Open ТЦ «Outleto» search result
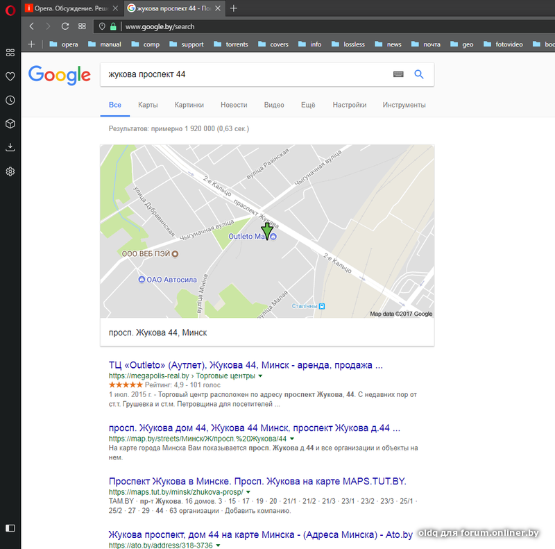The height and width of the screenshot is (549, 555). [x=246, y=365]
